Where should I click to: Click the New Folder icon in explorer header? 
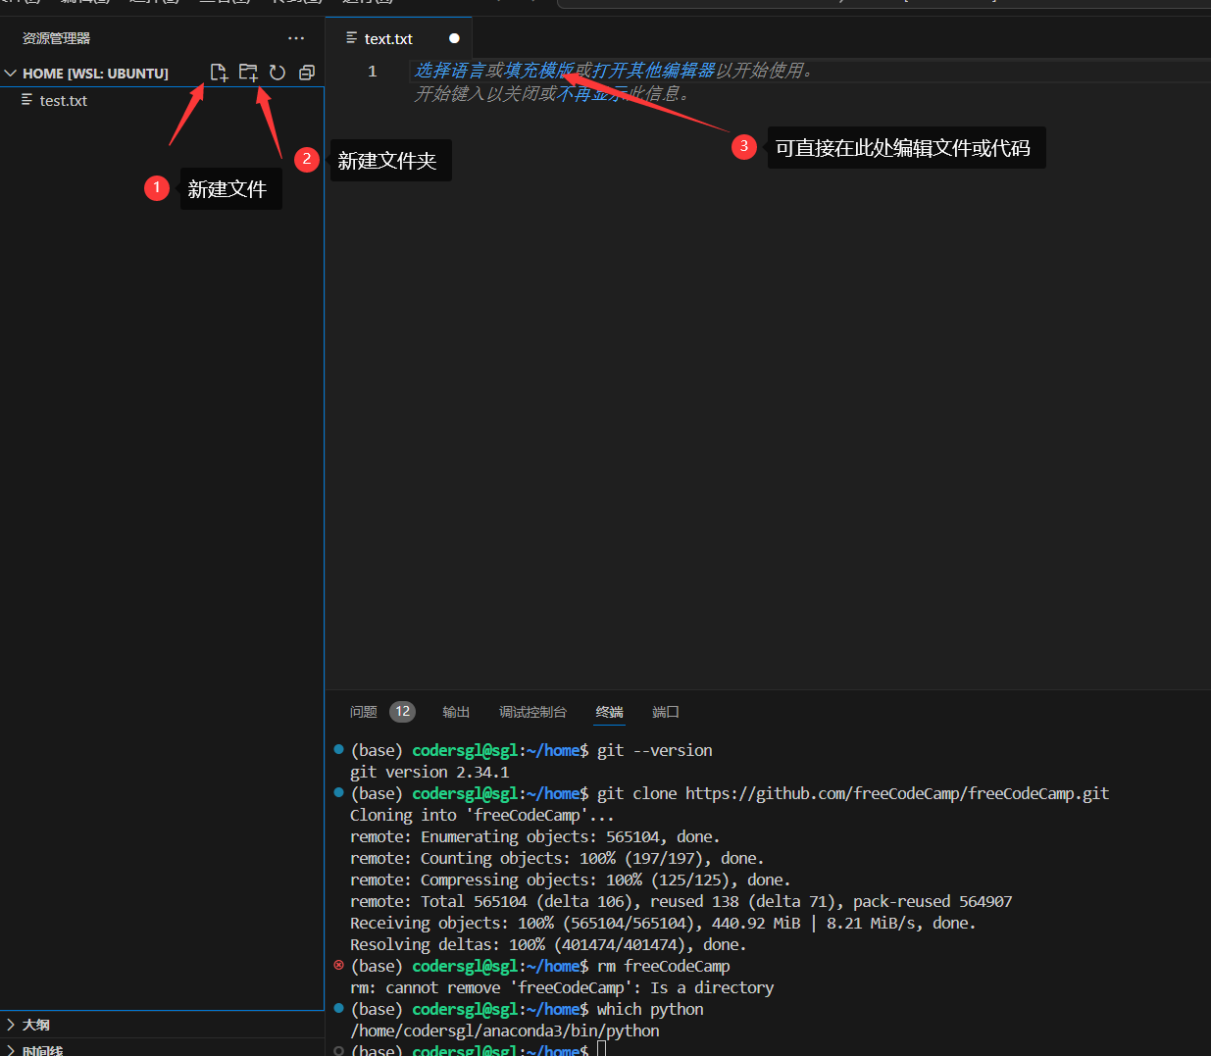(248, 73)
